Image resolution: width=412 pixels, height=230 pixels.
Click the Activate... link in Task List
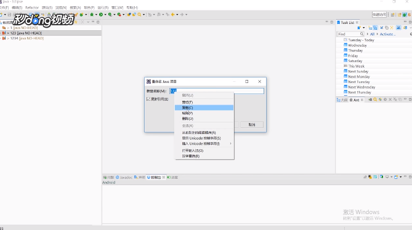[387, 34]
